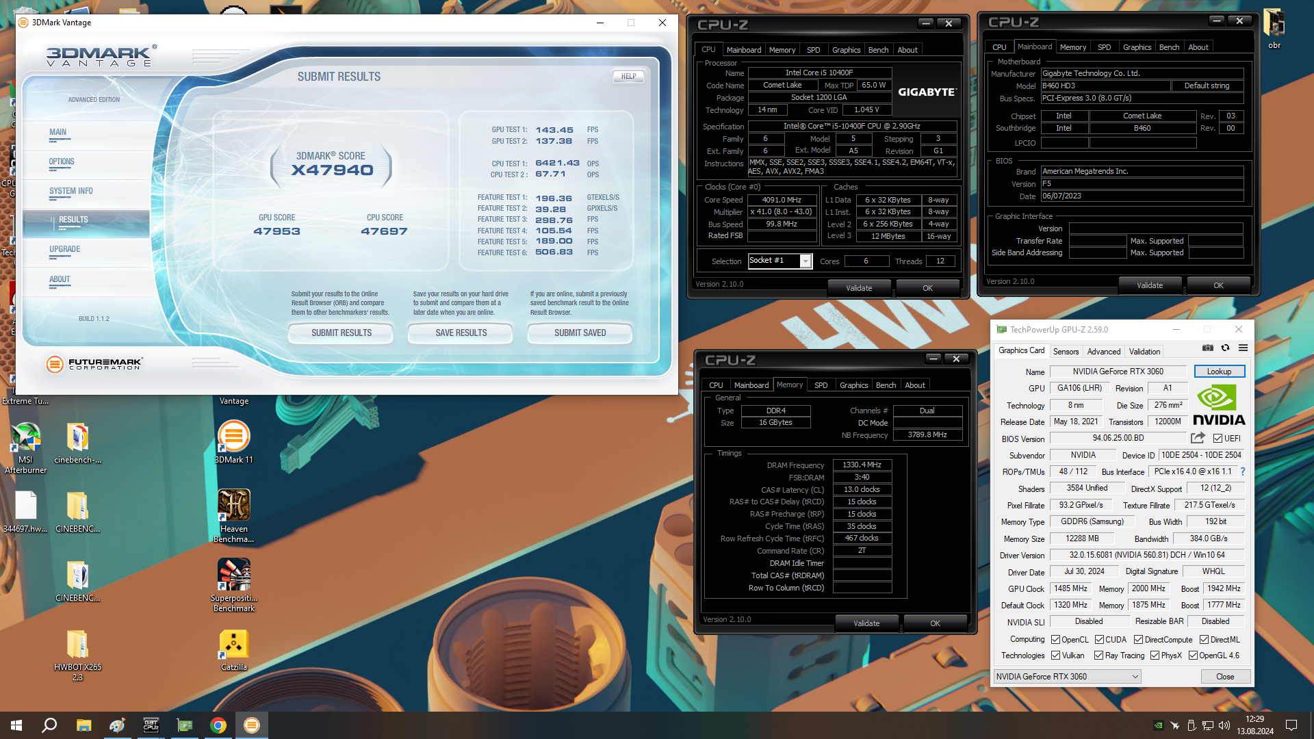This screenshot has height=739, width=1314.
Task: Click the SAVE RESULTS button
Action: (x=461, y=333)
